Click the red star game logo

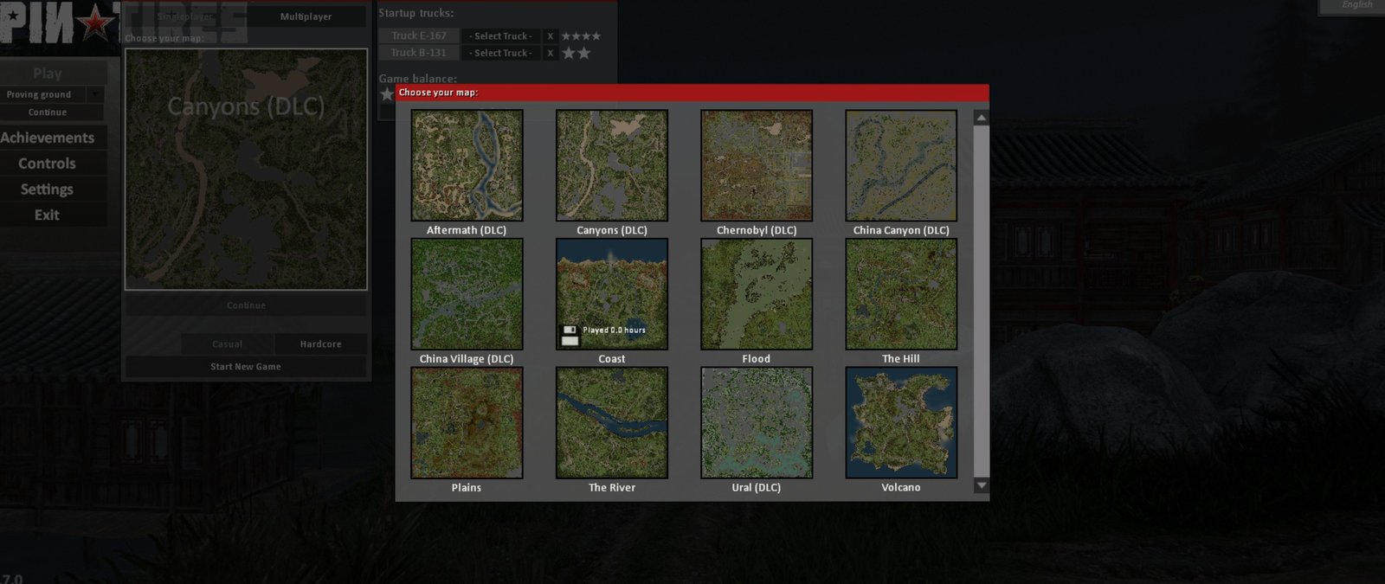(x=96, y=22)
